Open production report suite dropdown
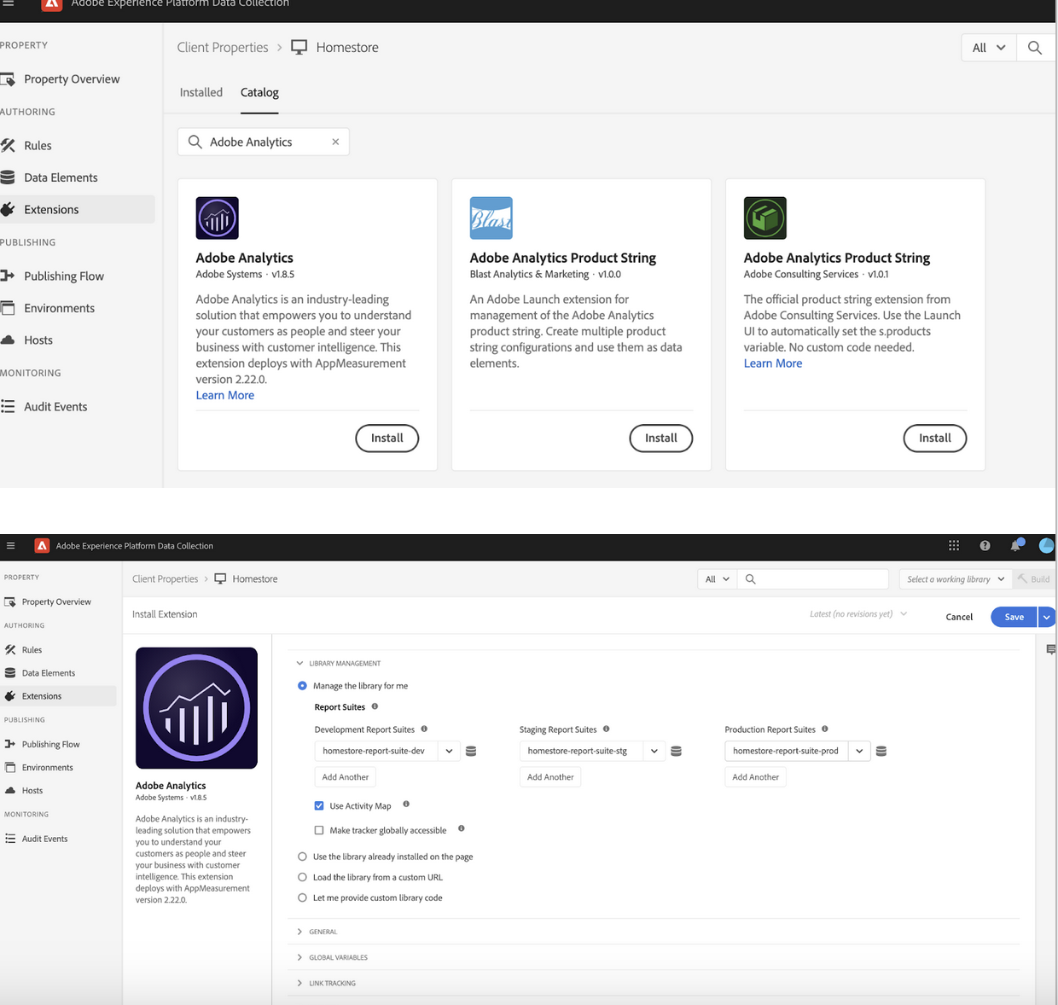1058x1005 pixels. click(859, 752)
